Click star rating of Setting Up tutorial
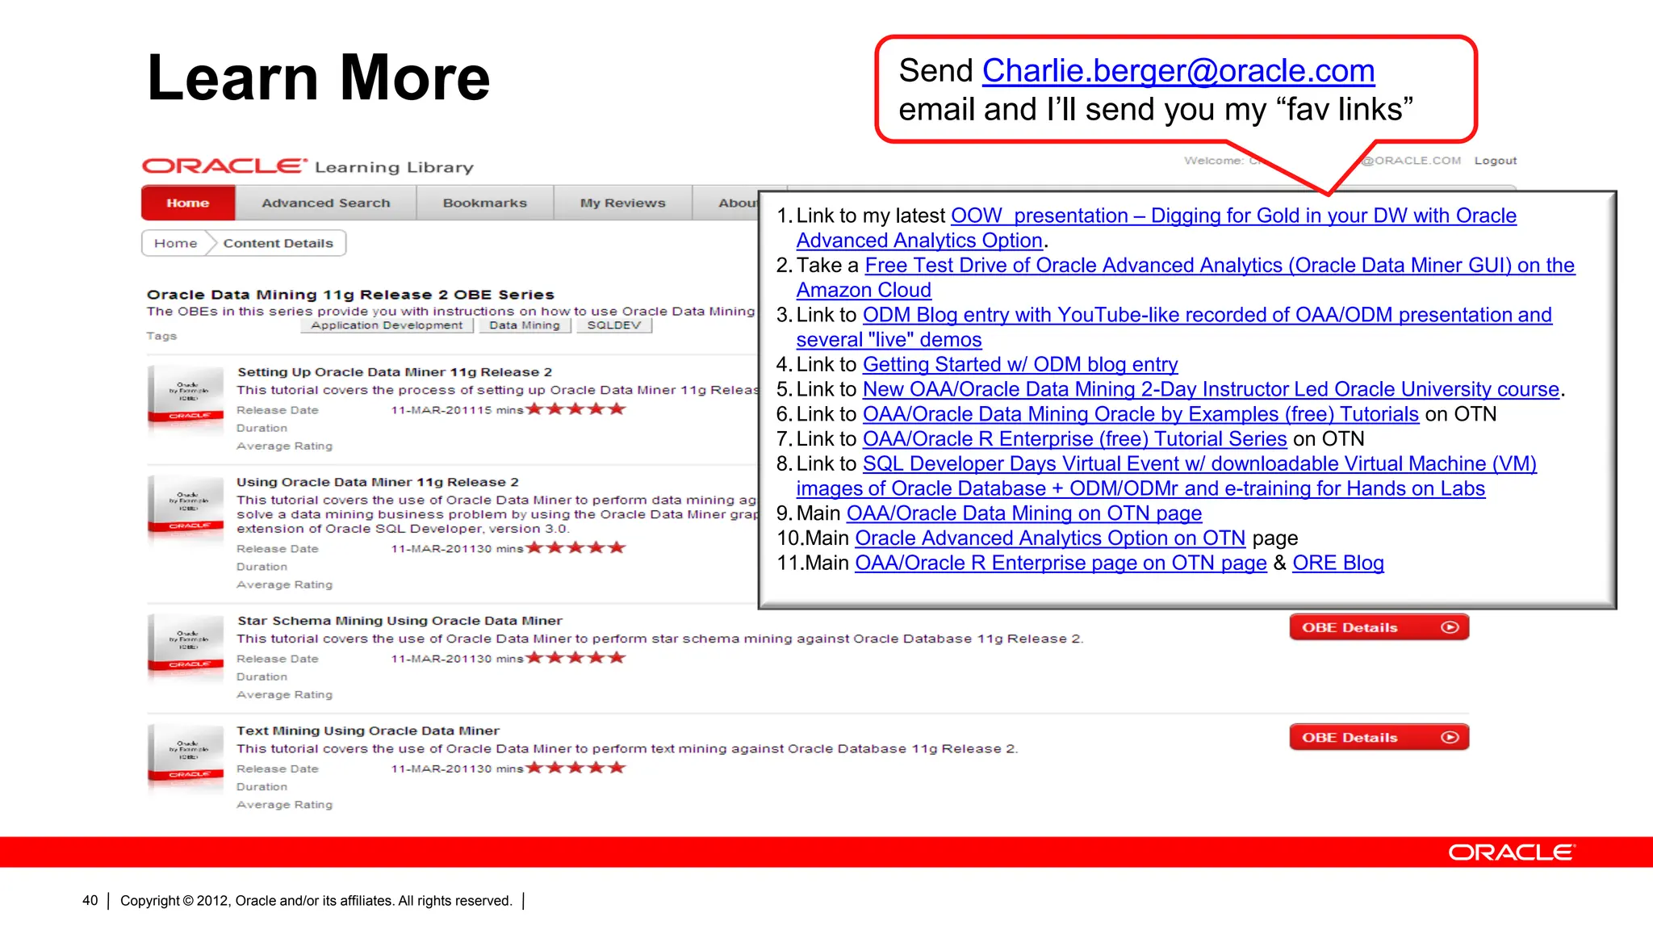Viewport: 1653px width, 930px height. coord(575,409)
